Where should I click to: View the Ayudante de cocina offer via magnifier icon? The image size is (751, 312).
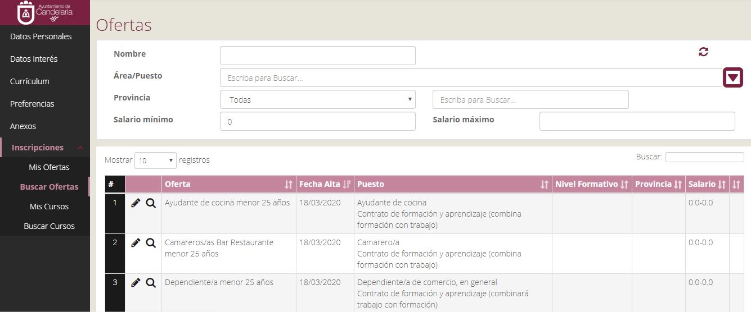click(x=150, y=203)
